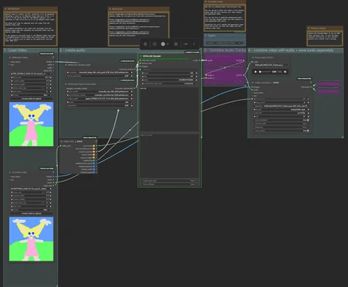348x287 pixels.
Task: Click the positive prompt text area in MMAudio Sampler
Action: tap(169, 109)
